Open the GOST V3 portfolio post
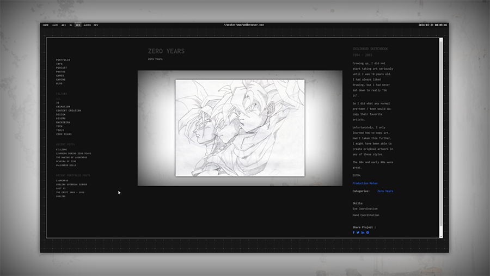This screenshot has height=276, width=490. [x=60, y=188]
